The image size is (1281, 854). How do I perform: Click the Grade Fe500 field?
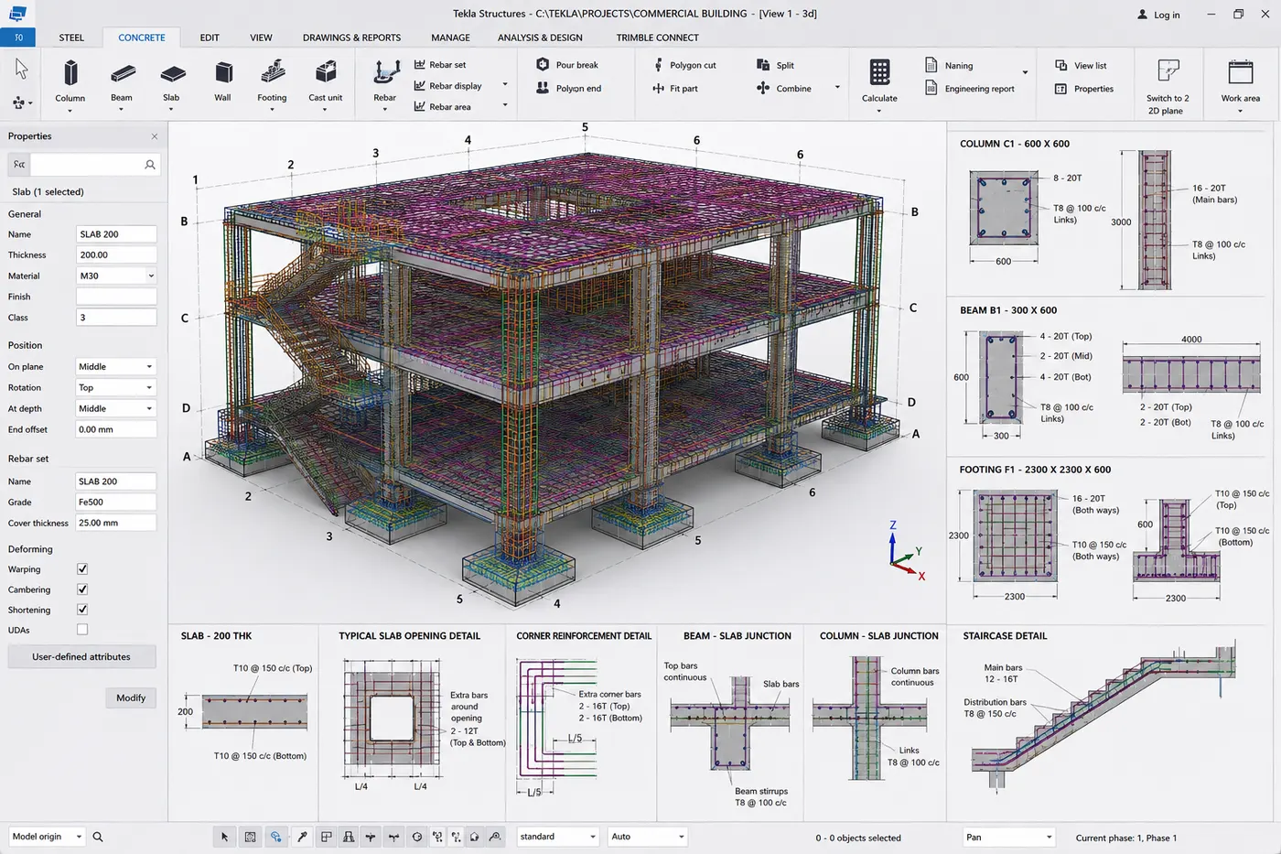[x=116, y=502]
